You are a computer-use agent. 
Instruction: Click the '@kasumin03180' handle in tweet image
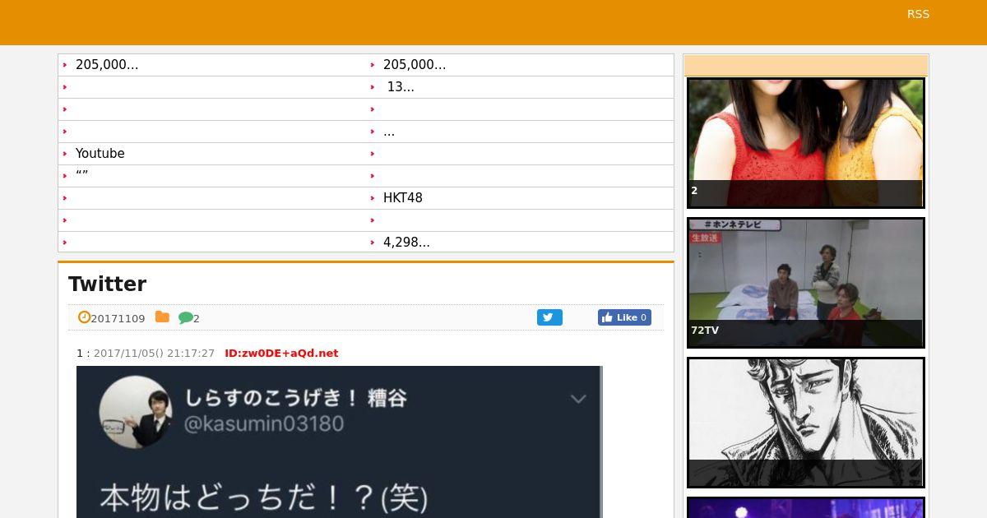click(x=264, y=424)
